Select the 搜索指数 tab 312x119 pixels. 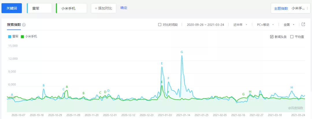coord(14,25)
